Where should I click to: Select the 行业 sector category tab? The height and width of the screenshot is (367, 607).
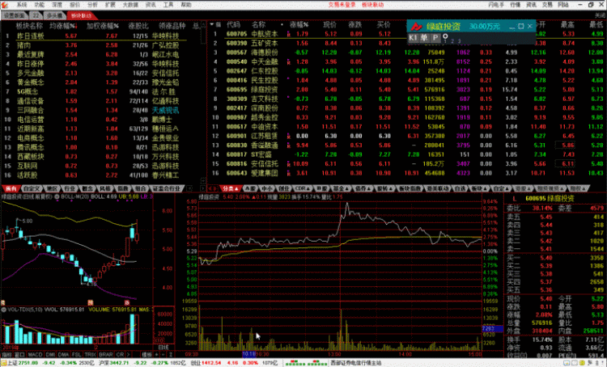coord(70,188)
